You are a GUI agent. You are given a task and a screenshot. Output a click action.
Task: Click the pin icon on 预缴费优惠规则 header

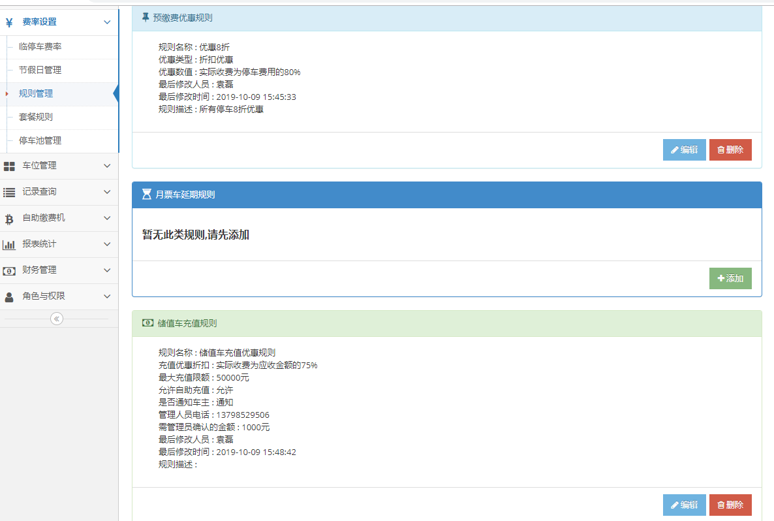click(x=145, y=18)
